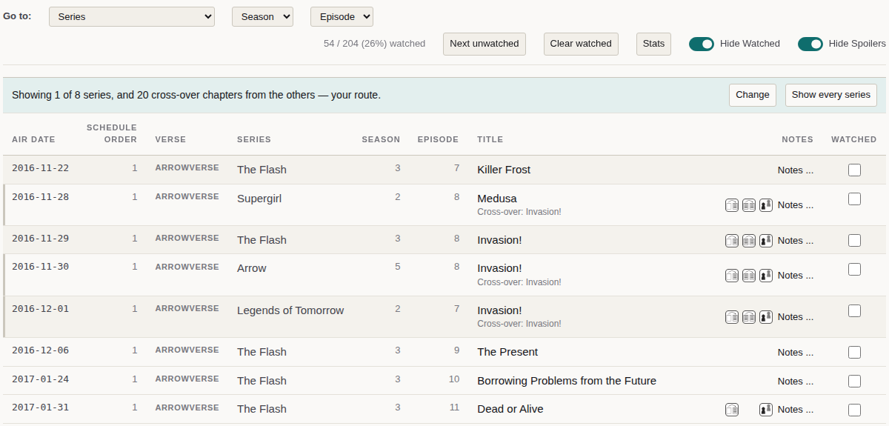The height and width of the screenshot is (426, 889).
Task: Open Notes for Supergirl Medusa
Action: click(796, 205)
